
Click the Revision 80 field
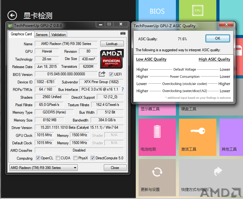pyautogui.click(x=88, y=51)
